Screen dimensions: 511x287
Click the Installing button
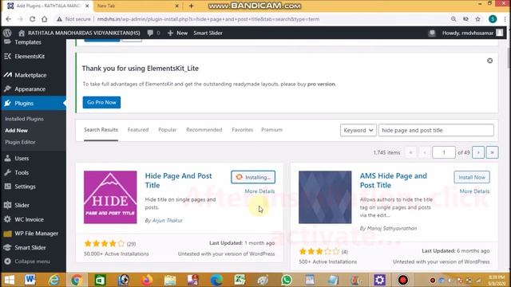click(x=253, y=177)
